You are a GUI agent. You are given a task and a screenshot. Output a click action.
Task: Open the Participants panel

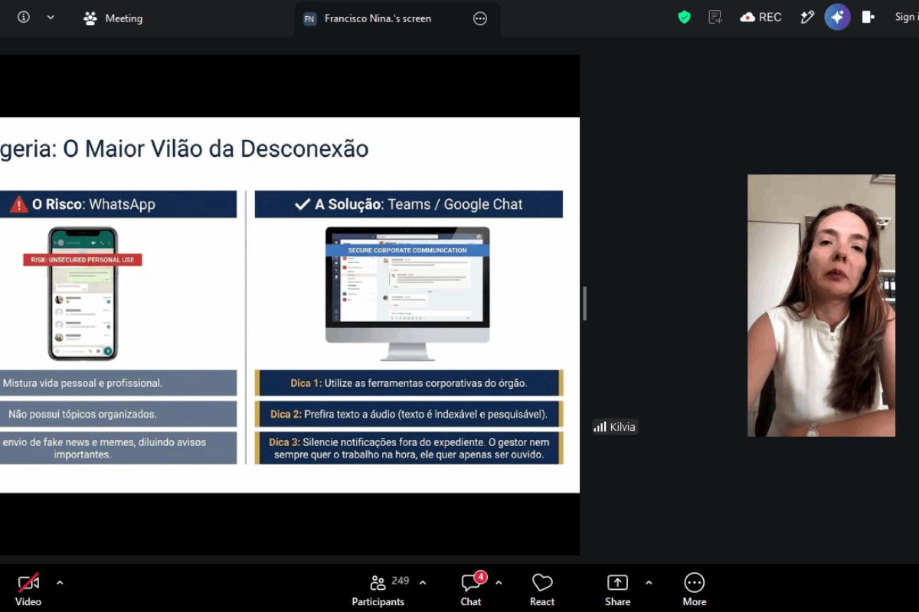coord(378,590)
